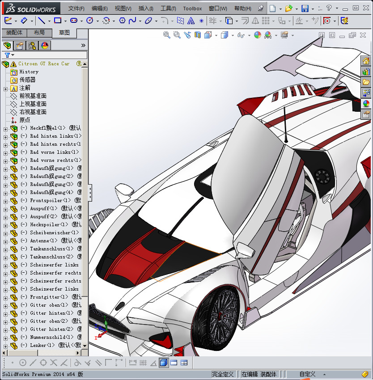Open the SolidWorks Resources home pane
The width and height of the screenshot is (373, 380).
point(366,61)
